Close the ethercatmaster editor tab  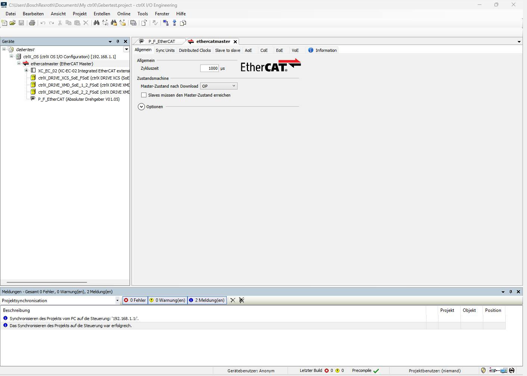(235, 42)
